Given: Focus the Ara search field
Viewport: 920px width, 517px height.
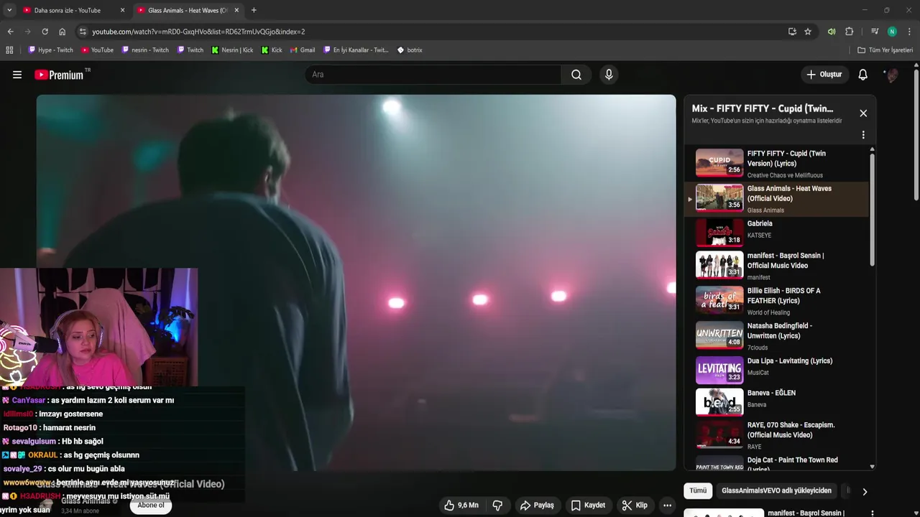Looking at the screenshot, I should pyautogui.click(x=433, y=75).
